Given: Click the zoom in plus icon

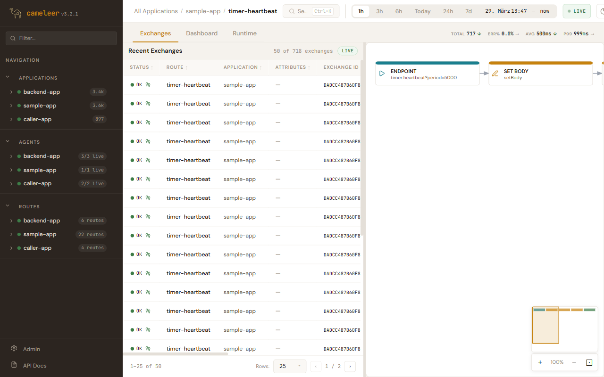Looking at the screenshot, I should pyautogui.click(x=540, y=362).
